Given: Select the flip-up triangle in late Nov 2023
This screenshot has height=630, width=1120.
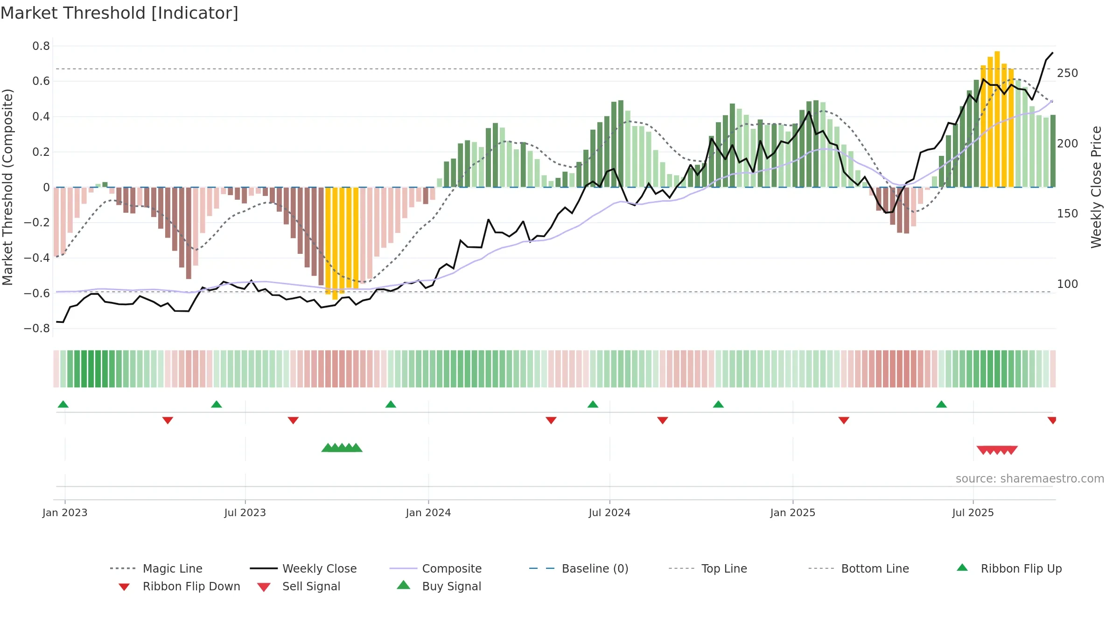Looking at the screenshot, I should pos(391,404).
